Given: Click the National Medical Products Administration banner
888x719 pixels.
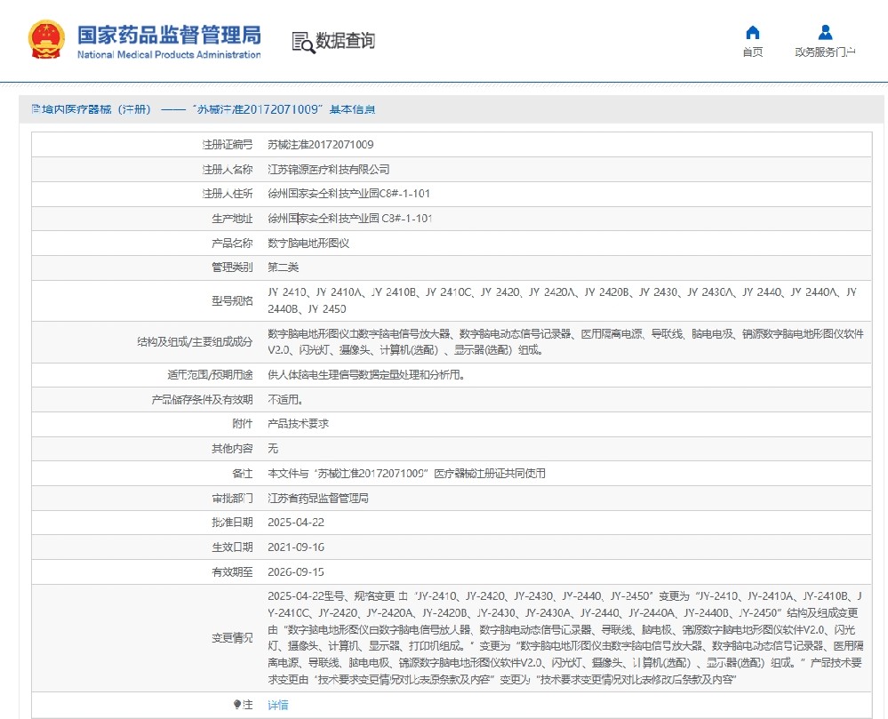Looking at the screenshot, I should (145, 37).
